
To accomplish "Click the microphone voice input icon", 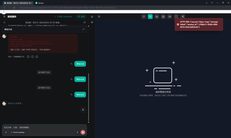I will [78, 133].
